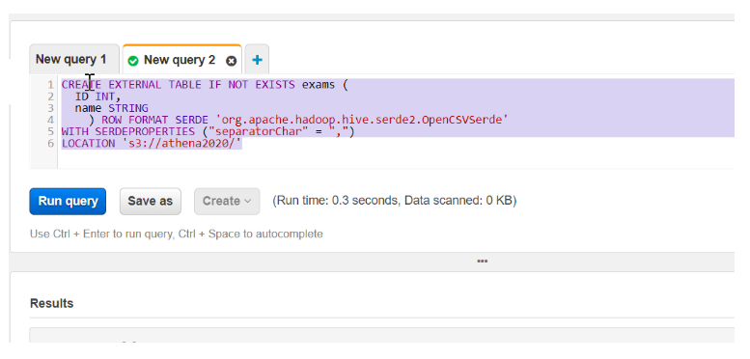Screen dimensions: 750x359
Task: Run the query
Action: (68, 202)
